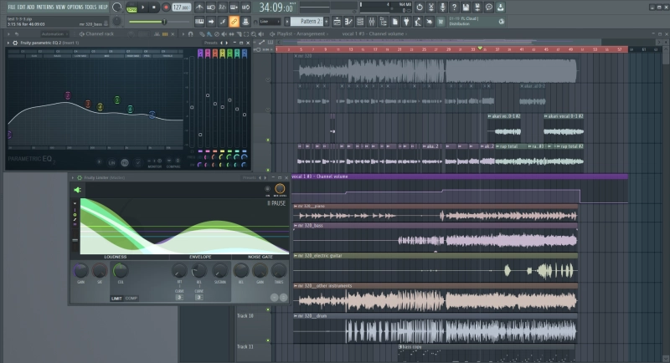Screen dimensions: 670x363
Task: Open the OPTIONS menu
Action: click(75, 7)
